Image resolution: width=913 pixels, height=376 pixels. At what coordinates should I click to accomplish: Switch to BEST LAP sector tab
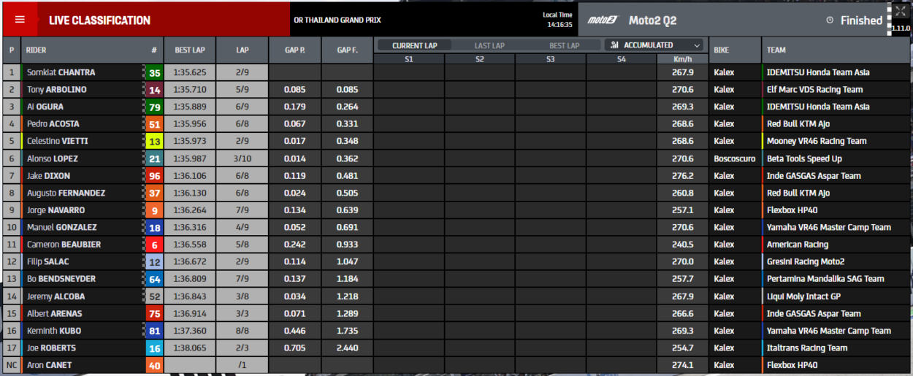click(x=565, y=45)
